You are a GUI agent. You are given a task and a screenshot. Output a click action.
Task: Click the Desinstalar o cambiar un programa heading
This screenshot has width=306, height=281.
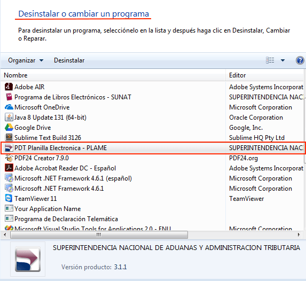pos(83,14)
